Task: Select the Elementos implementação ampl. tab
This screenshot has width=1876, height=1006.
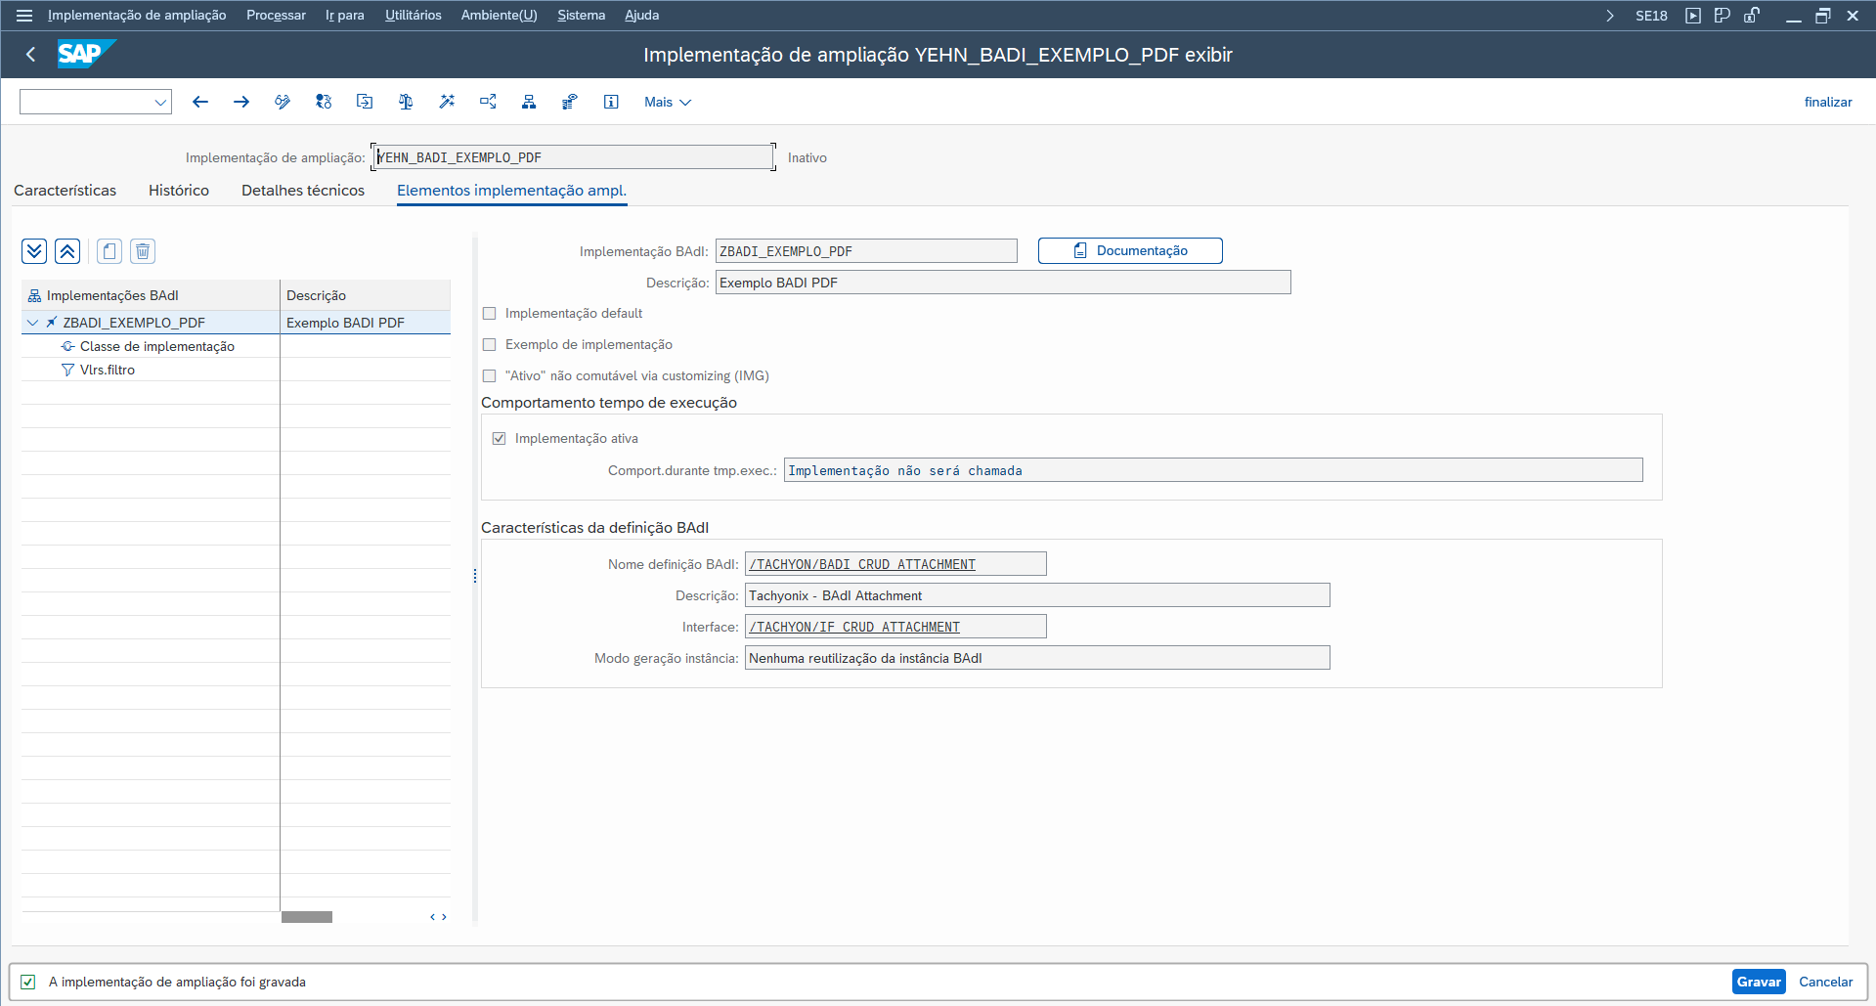Action: (511, 191)
